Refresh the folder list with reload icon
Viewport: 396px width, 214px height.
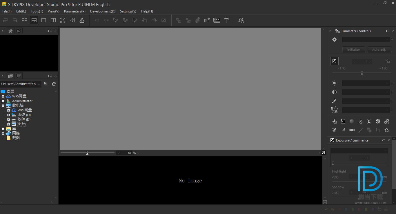click(x=54, y=84)
